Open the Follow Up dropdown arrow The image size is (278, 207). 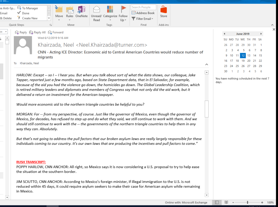point(125,20)
